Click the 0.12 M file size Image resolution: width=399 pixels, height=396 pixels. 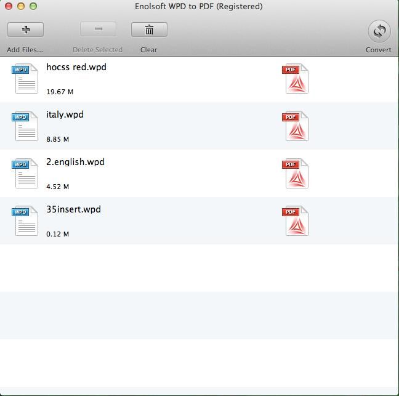point(57,234)
